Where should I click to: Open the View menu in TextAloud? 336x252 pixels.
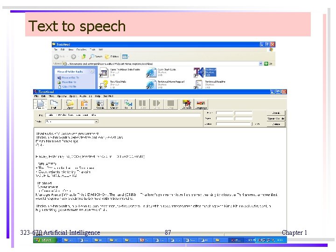point(51,96)
